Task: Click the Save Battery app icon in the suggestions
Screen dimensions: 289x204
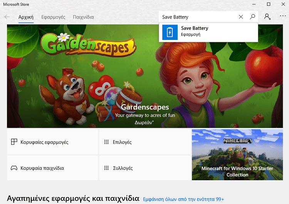Action: point(170,32)
